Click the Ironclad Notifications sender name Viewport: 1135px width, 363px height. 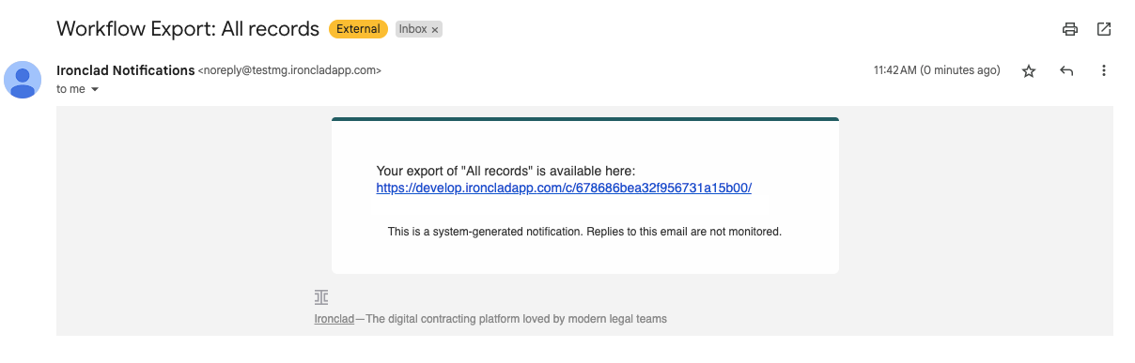pos(126,70)
